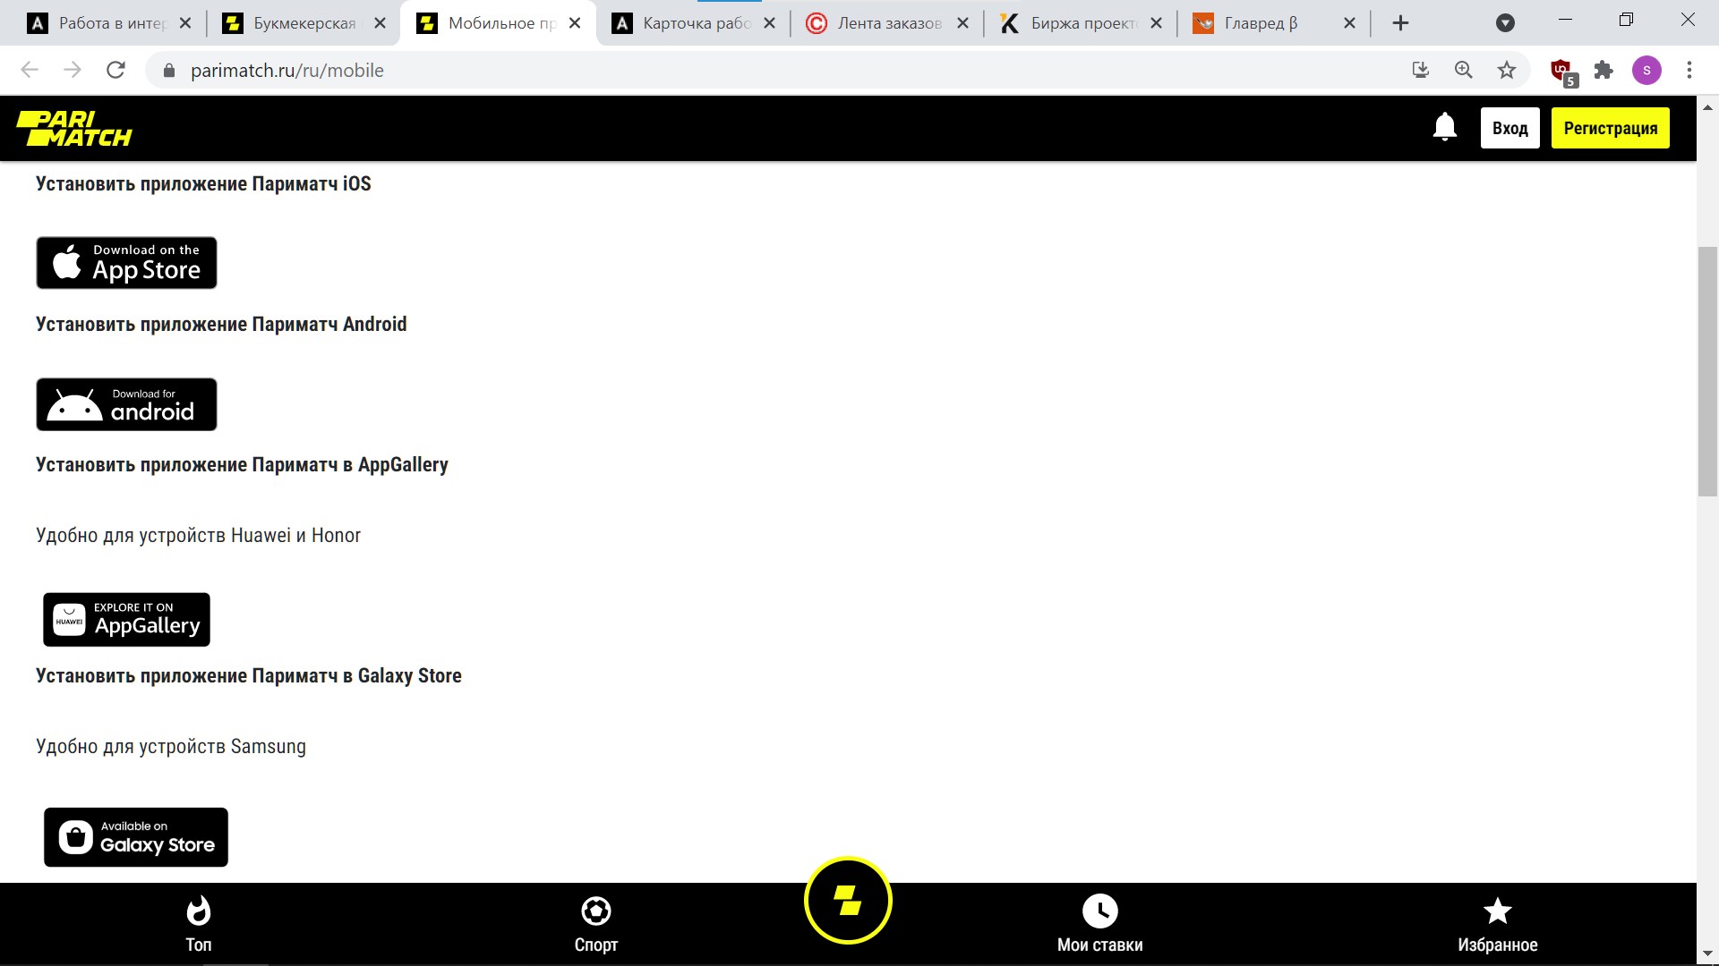Select the heading mentioning Galaxy Store
The width and height of the screenshot is (1719, 966).
tap(249, 675)
